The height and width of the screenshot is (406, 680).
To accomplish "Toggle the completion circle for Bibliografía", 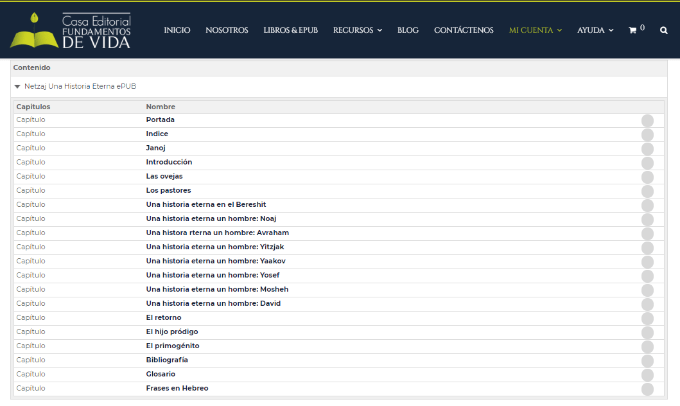I will (x=647, y=361).
